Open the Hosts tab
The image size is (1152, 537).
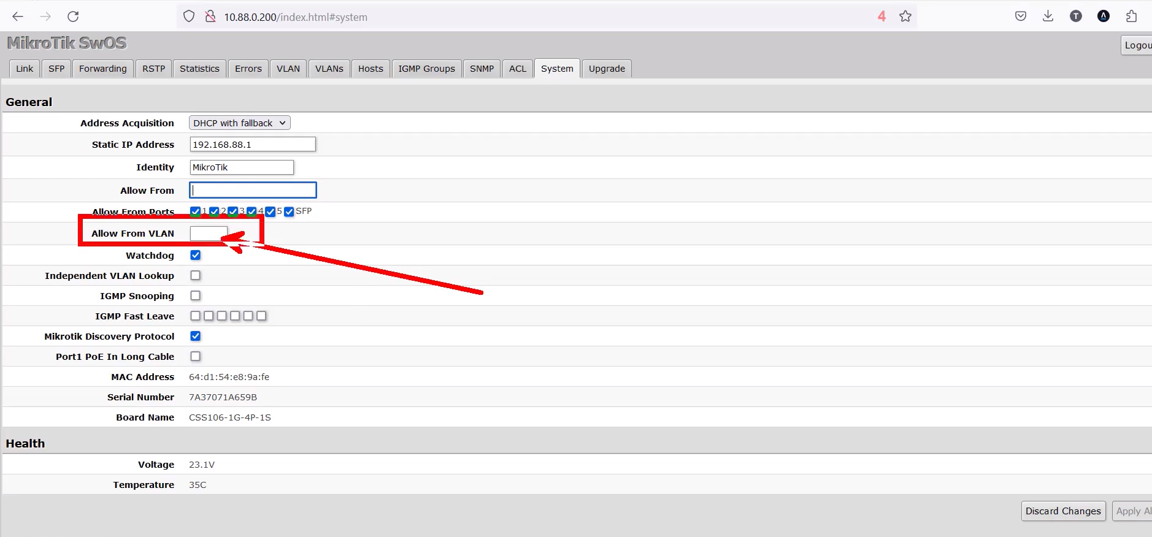pyautogui.click(x=371, y=69)
